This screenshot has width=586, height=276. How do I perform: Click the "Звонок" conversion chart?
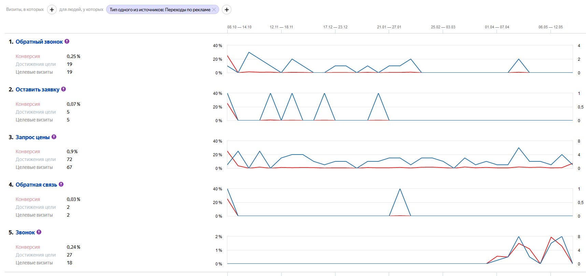click(400, 250)
